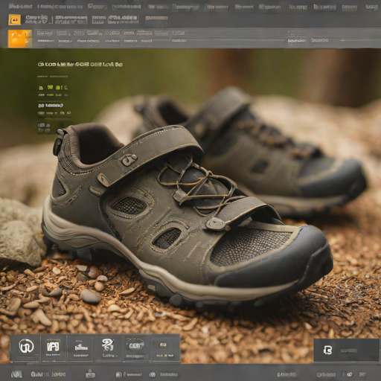381x381 pixels.
Task: Click the G-shaped icon in the dark corner panel
Action: pos(327,350)
